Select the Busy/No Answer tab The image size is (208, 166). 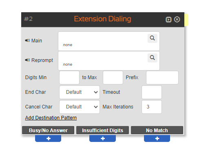(x=48, y=130)
